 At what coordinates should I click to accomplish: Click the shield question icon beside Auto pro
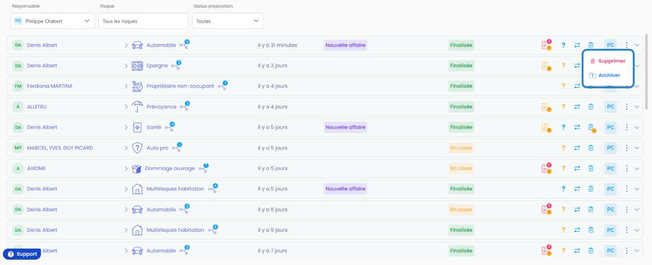point(138,148)
